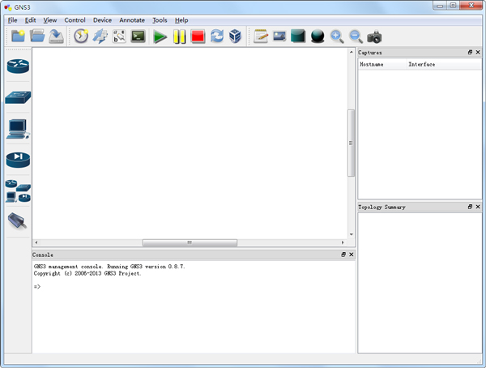Image resolution: width=486 pixels, height=368 pixels.
Task: Close the Topology Summary panel
Action: pyautogui.click(x=478, y=207)
